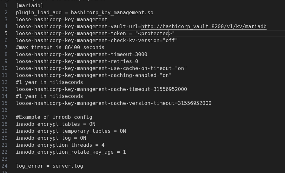Click inside the "<protected>" token value
Image resolution: width=285 pixels, height=173 pixels.
coord(155,34)
